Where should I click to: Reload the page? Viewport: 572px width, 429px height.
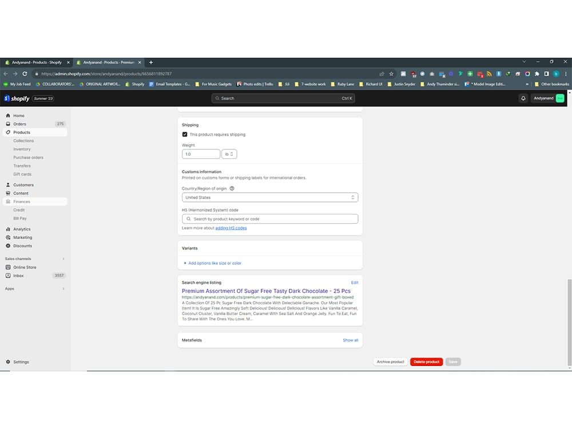click(x=25, y=74)
